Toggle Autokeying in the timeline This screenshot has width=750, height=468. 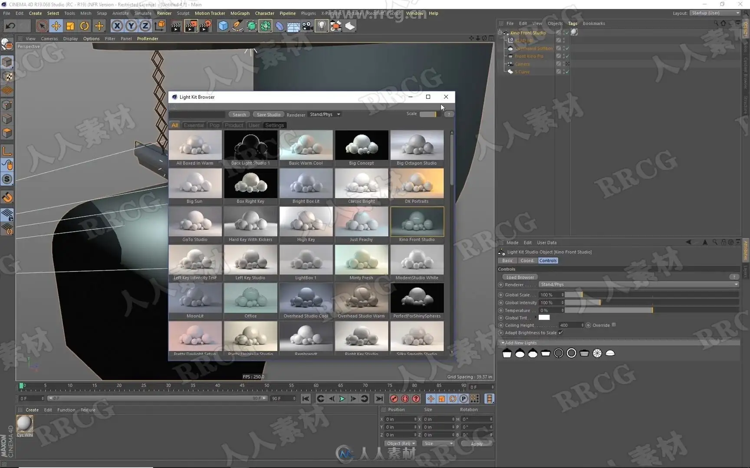[x=405, y=399]
